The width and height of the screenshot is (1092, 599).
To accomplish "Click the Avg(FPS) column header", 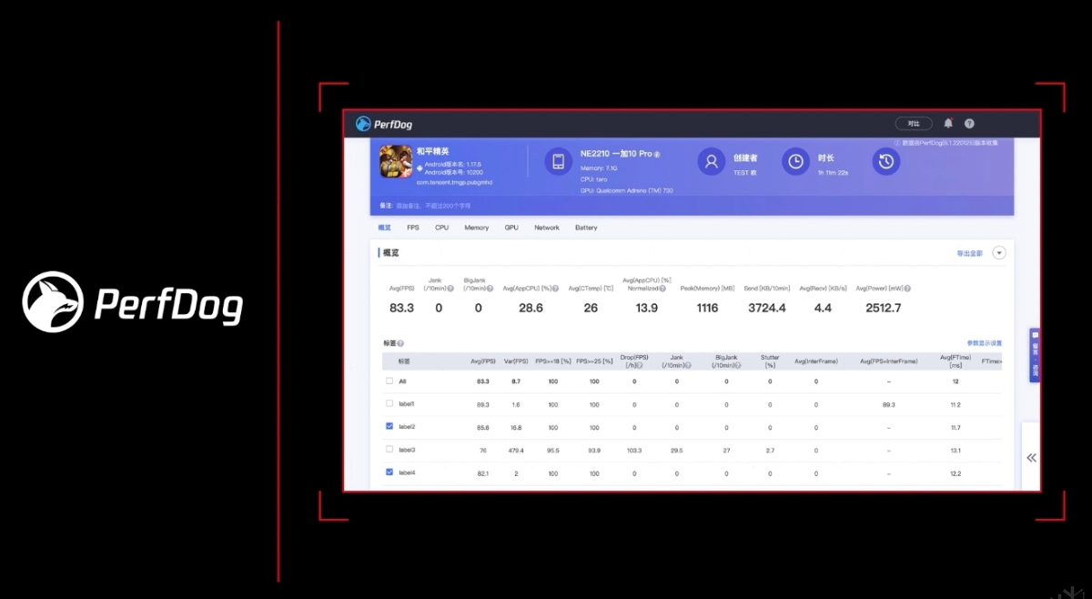I will pos(483,361).
